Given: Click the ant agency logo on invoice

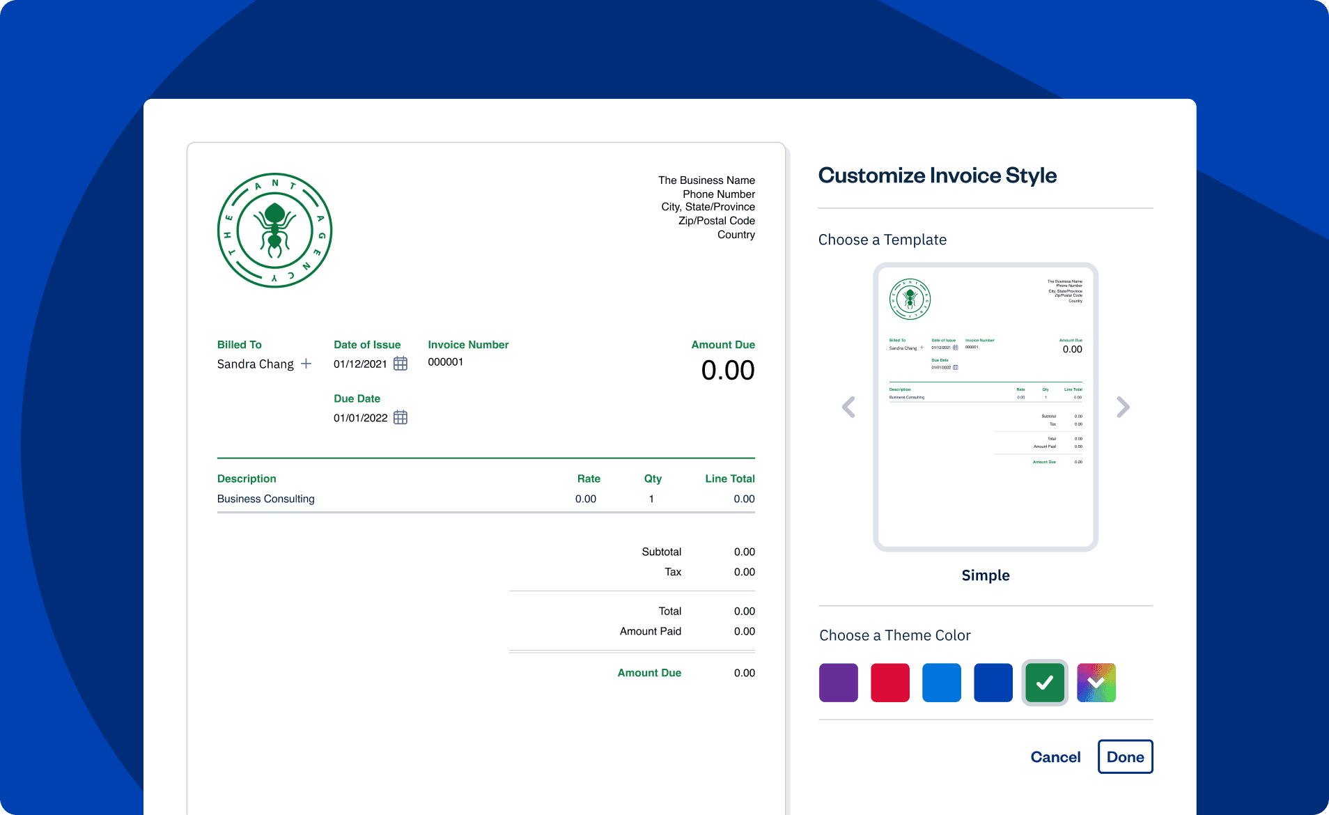Looking at the screenshot, I should pos(274,231).
